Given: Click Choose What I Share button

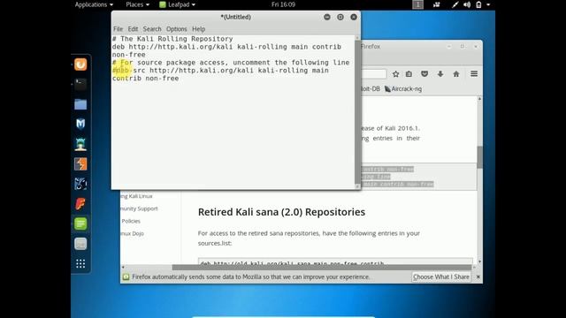Looking at the screenshot, I should click(x=441, y=276).
